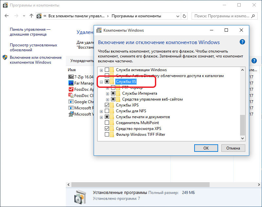Expand Службы печати и документов node
The height and width of the screenshot is (207, 262).
click(x=101, y=117)
